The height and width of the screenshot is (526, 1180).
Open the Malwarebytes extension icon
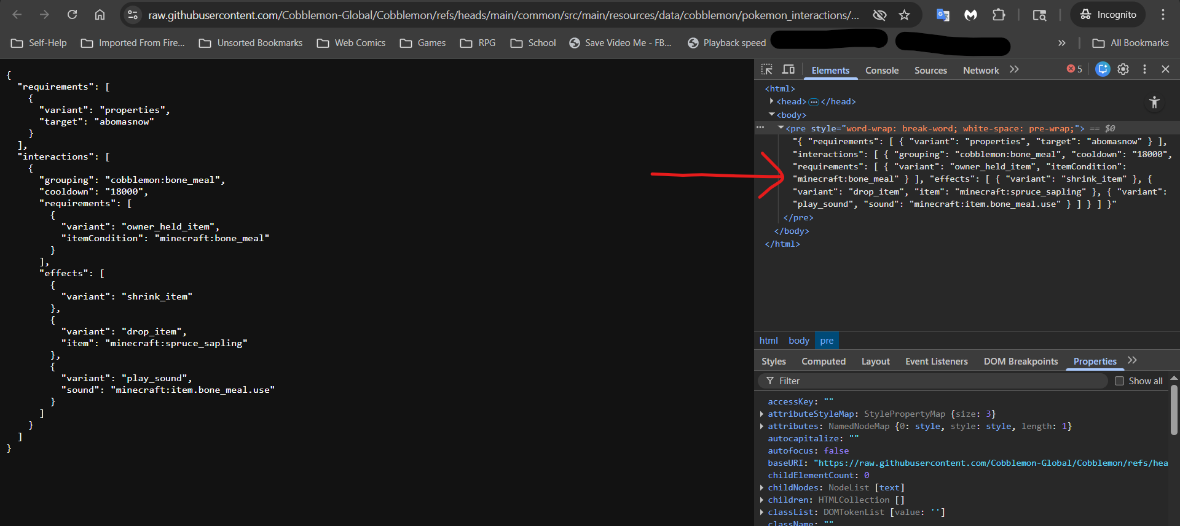(x=970, y=15)
